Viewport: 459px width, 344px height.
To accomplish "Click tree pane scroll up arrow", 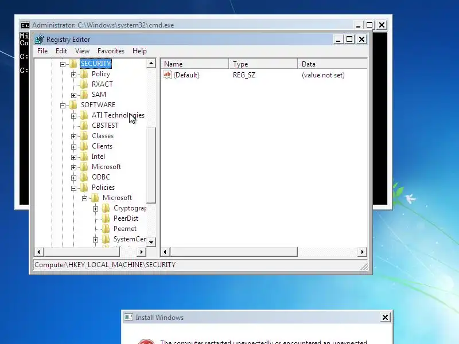I will [x=151, y=64].
